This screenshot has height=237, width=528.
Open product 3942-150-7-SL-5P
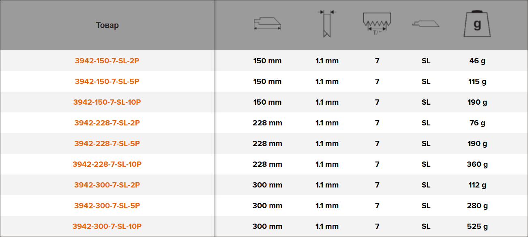107,82
